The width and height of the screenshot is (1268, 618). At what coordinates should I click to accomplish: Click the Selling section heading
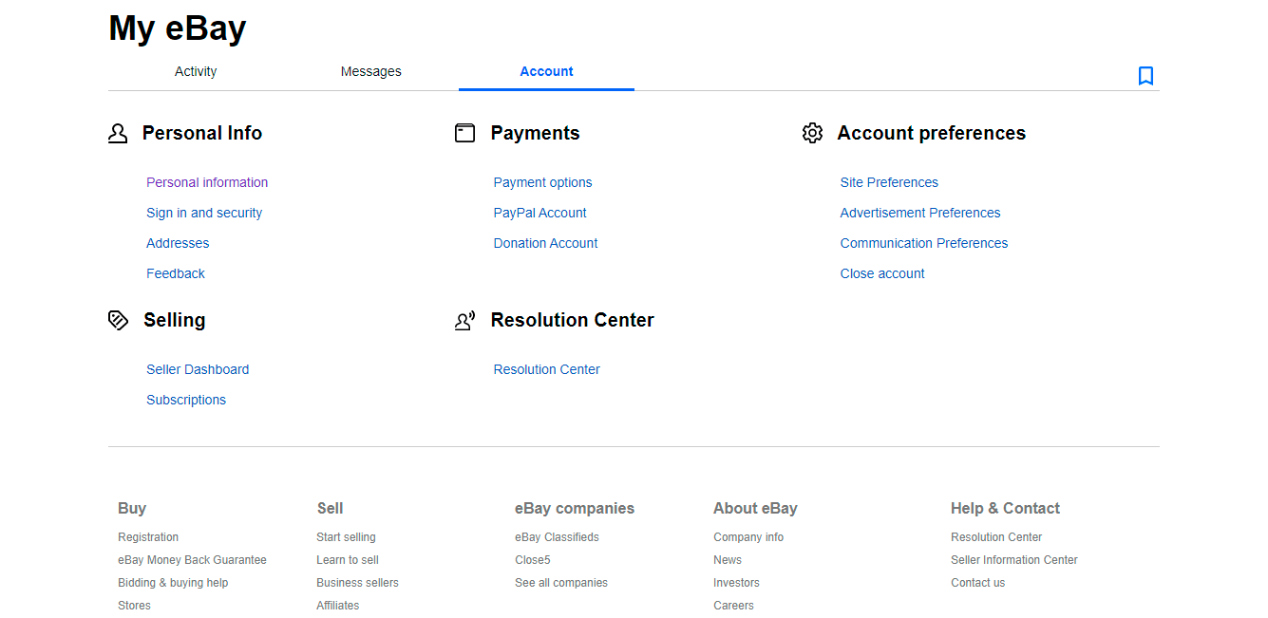coord(174,320)
